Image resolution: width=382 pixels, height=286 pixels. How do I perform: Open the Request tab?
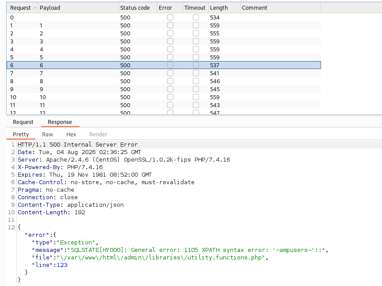[23, 122]
